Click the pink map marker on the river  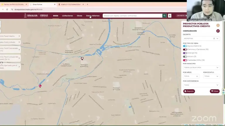click(x=40, y=86)
